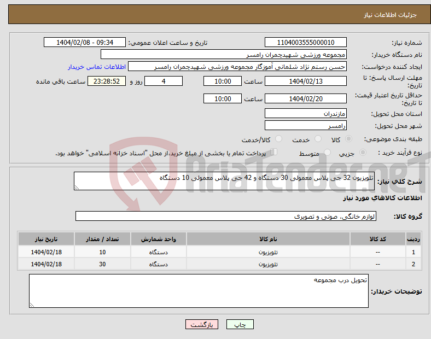The height and width of the screenshot is (339, 431).
Task: Click the واحد شمارش column header
Action: click(x=159, y=239)
